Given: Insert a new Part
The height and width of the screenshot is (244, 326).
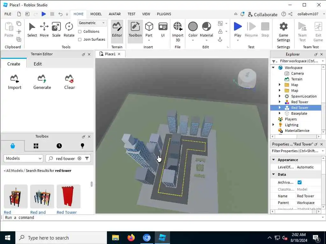Looking at the screenshot, I should pos(149,30).
